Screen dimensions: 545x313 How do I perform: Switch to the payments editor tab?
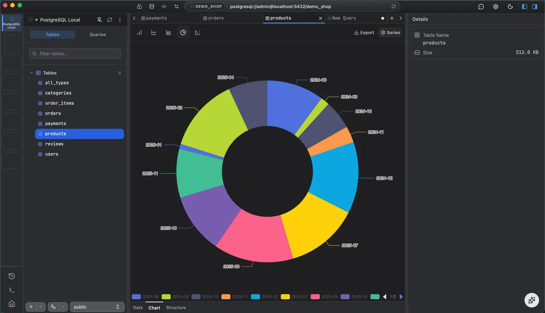tap(169, 18)
